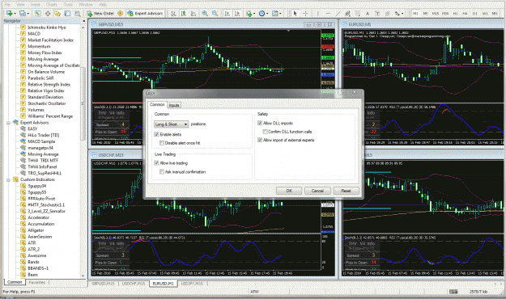Toggle Allow live trading checkbox
506x299 pixels.
pos(156,163)
